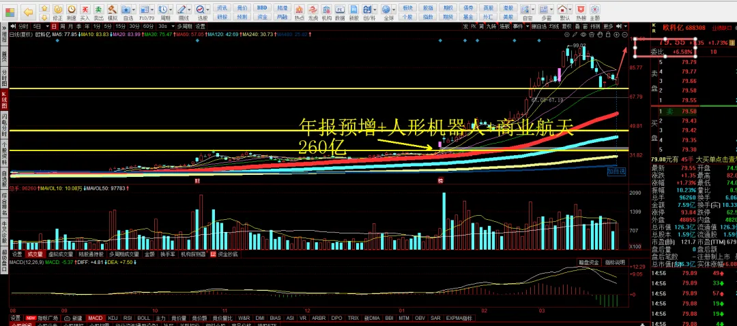
Task: Expand the 30s period dropdown
Action: [x=173, y=27]
